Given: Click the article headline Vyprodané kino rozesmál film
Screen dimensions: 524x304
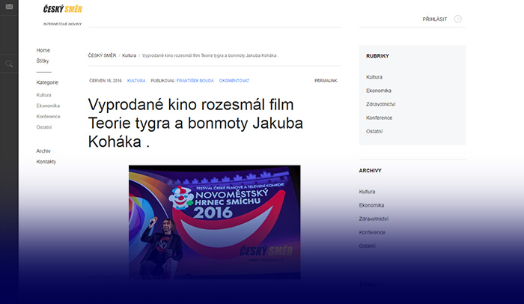Looking at the screenshot, I should tap(195, 123).
